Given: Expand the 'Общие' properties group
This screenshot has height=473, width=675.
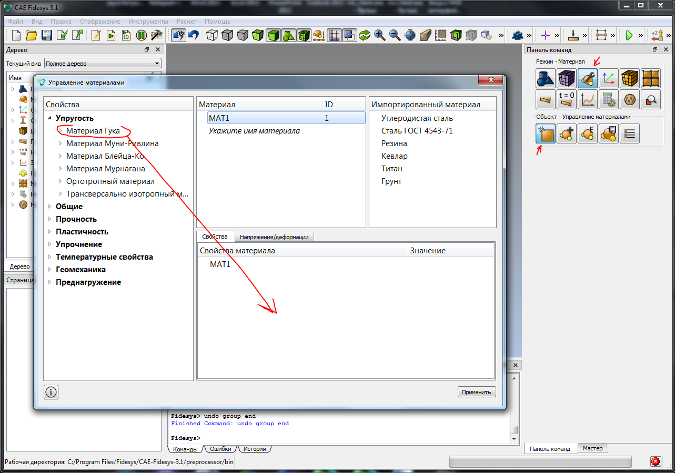Looking at the screenshot, I should 50,207.
